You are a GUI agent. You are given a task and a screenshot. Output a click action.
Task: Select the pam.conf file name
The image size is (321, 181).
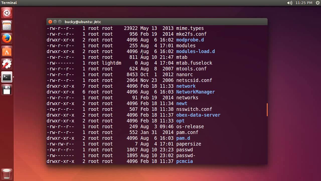point(187,132)
